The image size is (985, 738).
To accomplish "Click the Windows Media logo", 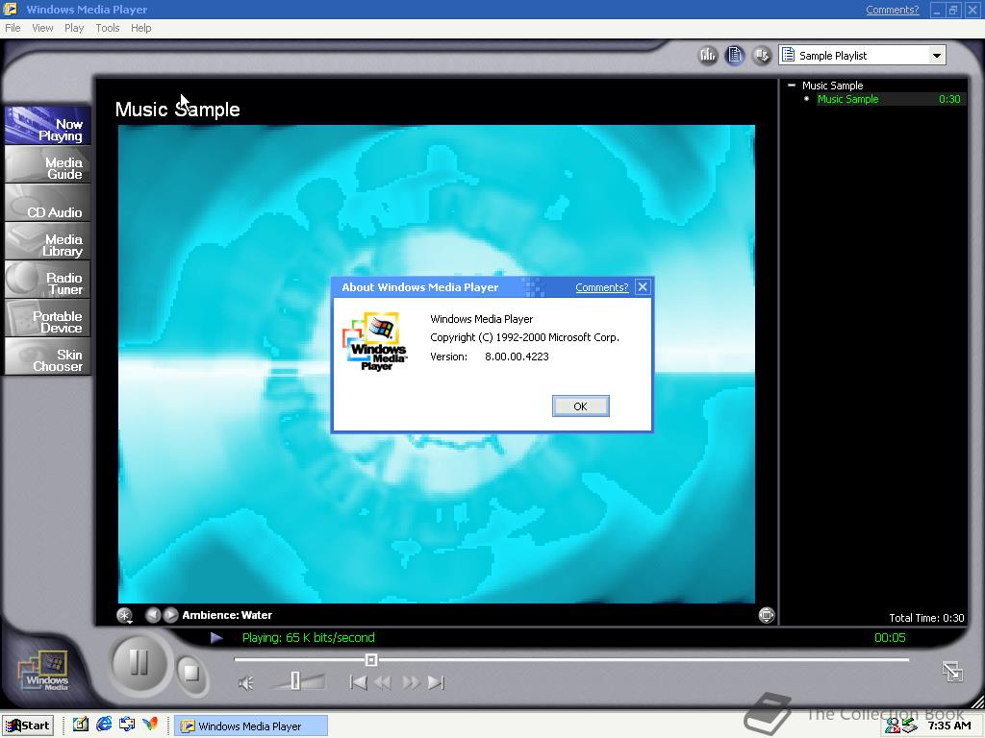I will [x=45, y=671].
